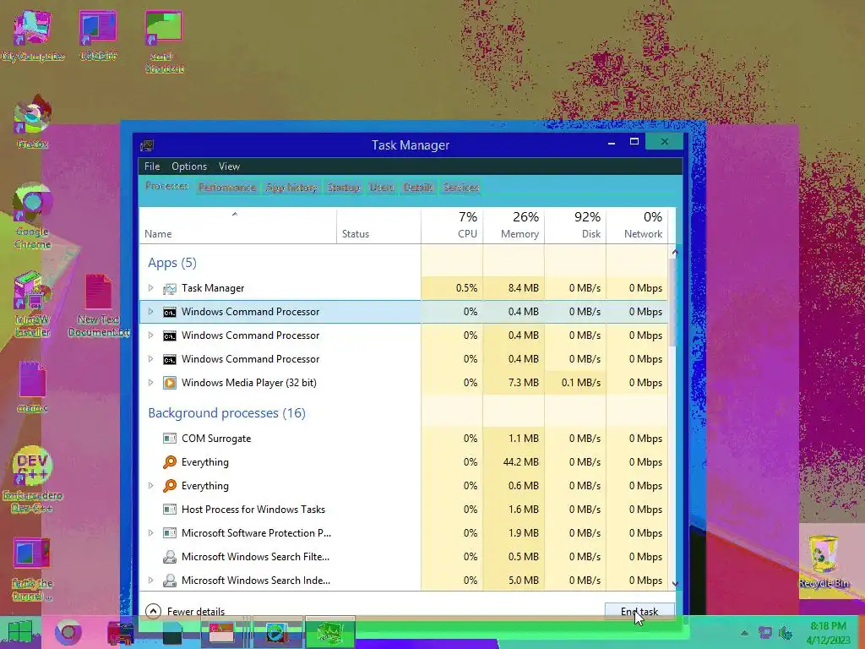Viewport: 865px width, 649px height.
Task: Click the network icon in the system tray
Action: [765, 632]
